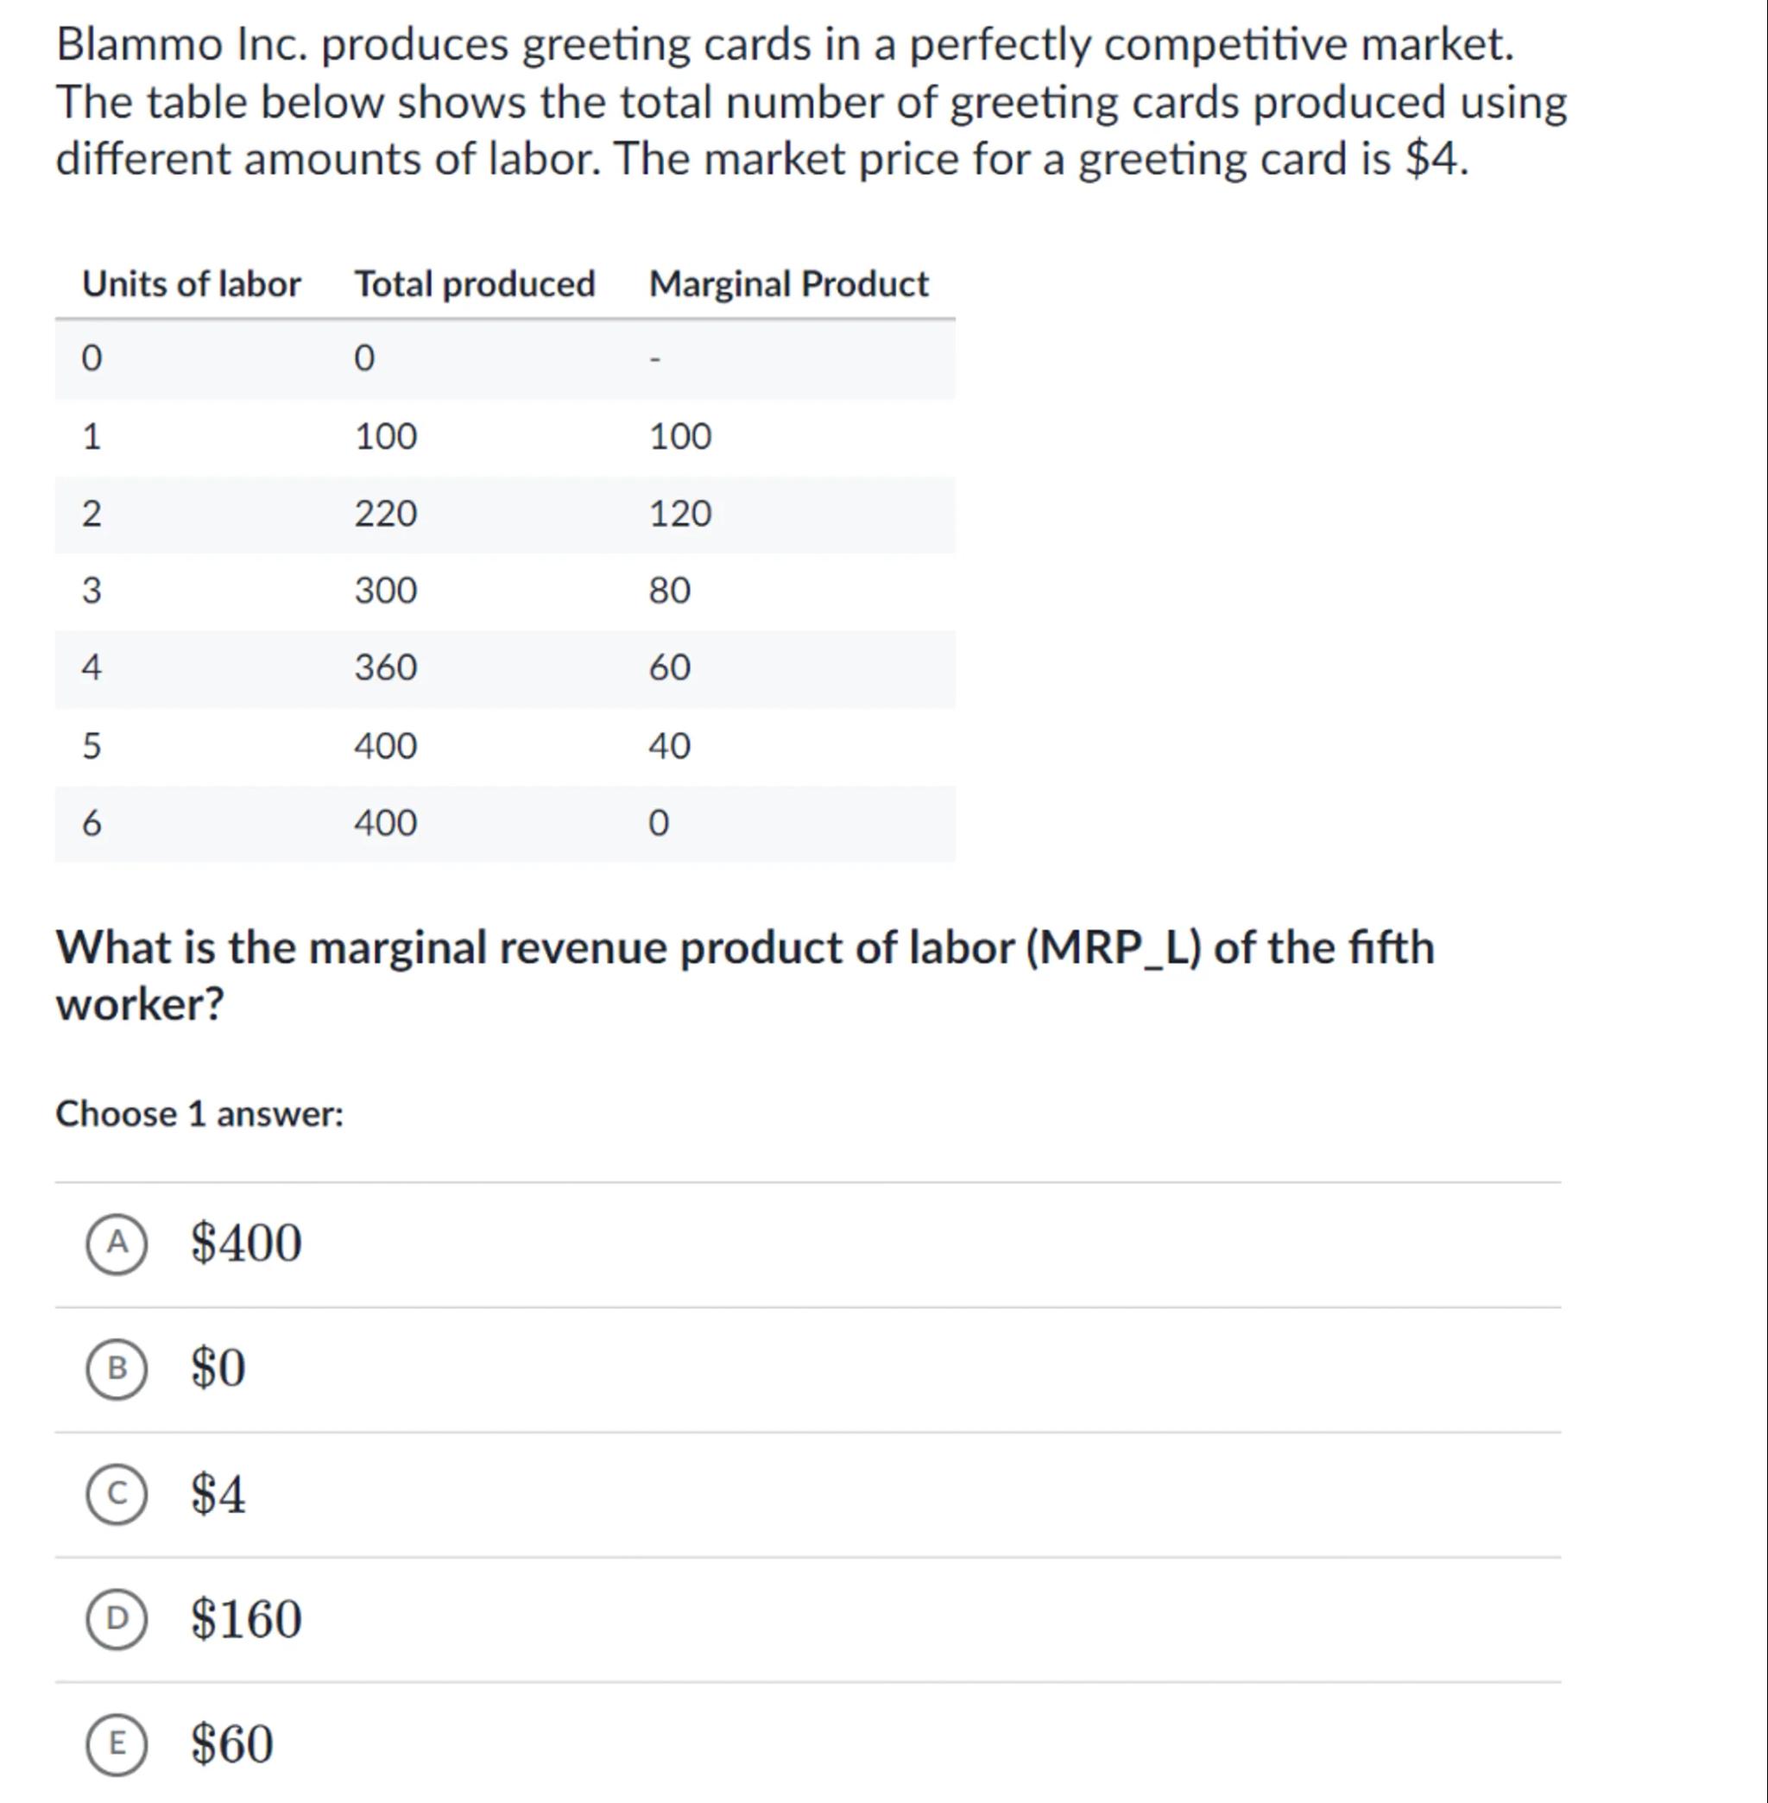Click marginal product value 40 in table
The height and width of the screenshot is (1803, 1768).
tap(670, 746)
